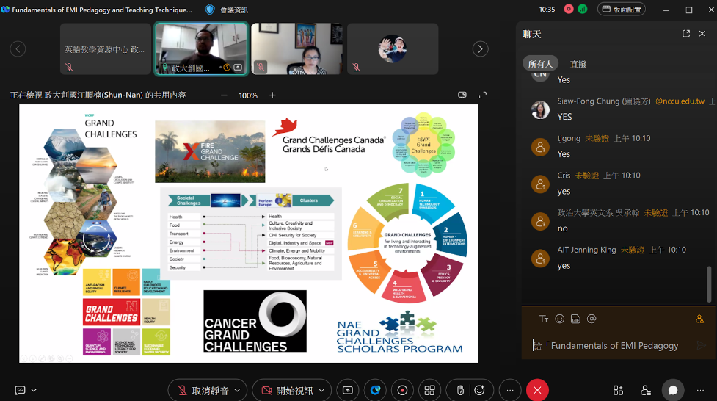Click the record button
717x401 pixels.
click(402, 390)
